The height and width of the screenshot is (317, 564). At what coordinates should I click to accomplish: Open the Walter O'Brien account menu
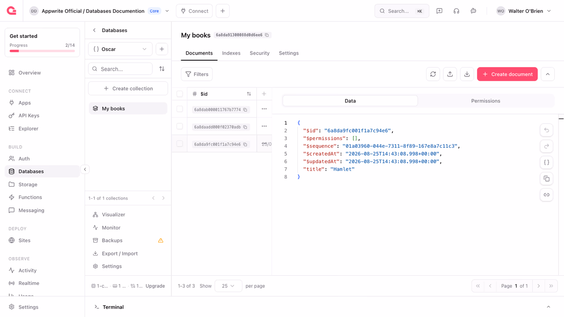(523, 11)
